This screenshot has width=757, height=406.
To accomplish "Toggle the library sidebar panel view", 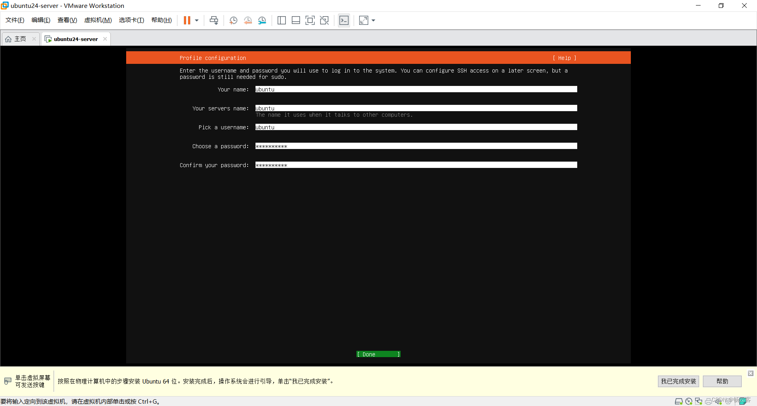I will pyautogui.click(x=282, y=20).
